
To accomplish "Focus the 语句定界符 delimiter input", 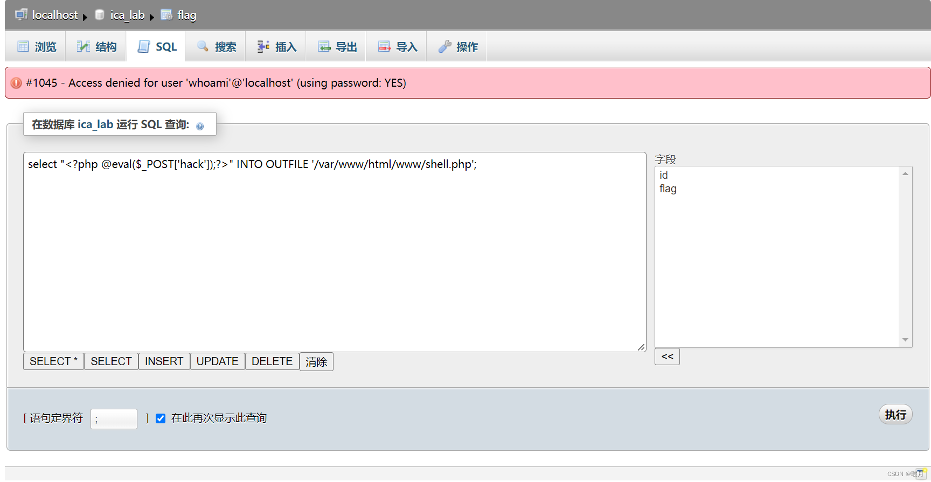I will pyautogui.click(x=114, y=418).
